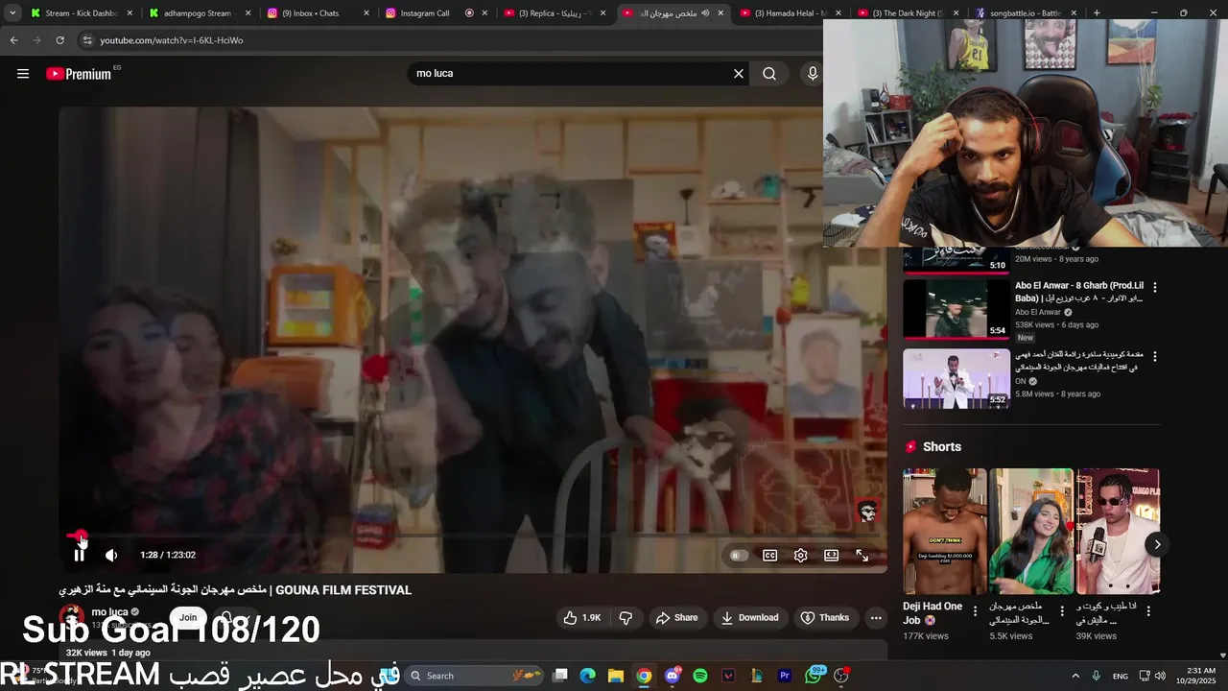Dislike the video
Viewport: 1228px width, 691px height.
pyautogui.click(x=626, y=618)
